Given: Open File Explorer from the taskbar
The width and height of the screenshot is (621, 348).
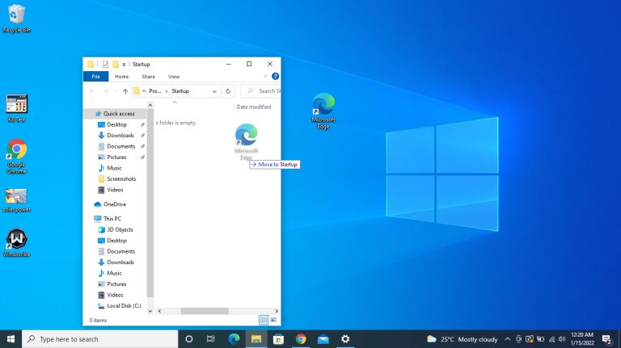Looking at the screenshot, I should [256, 339].
